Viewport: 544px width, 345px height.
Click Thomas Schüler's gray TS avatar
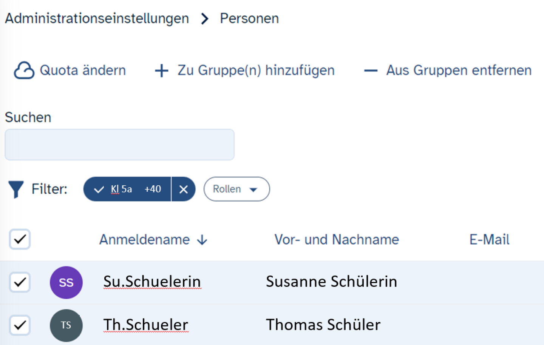click(66, 325)
